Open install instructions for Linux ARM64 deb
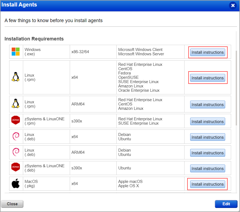 pos(207,153)
